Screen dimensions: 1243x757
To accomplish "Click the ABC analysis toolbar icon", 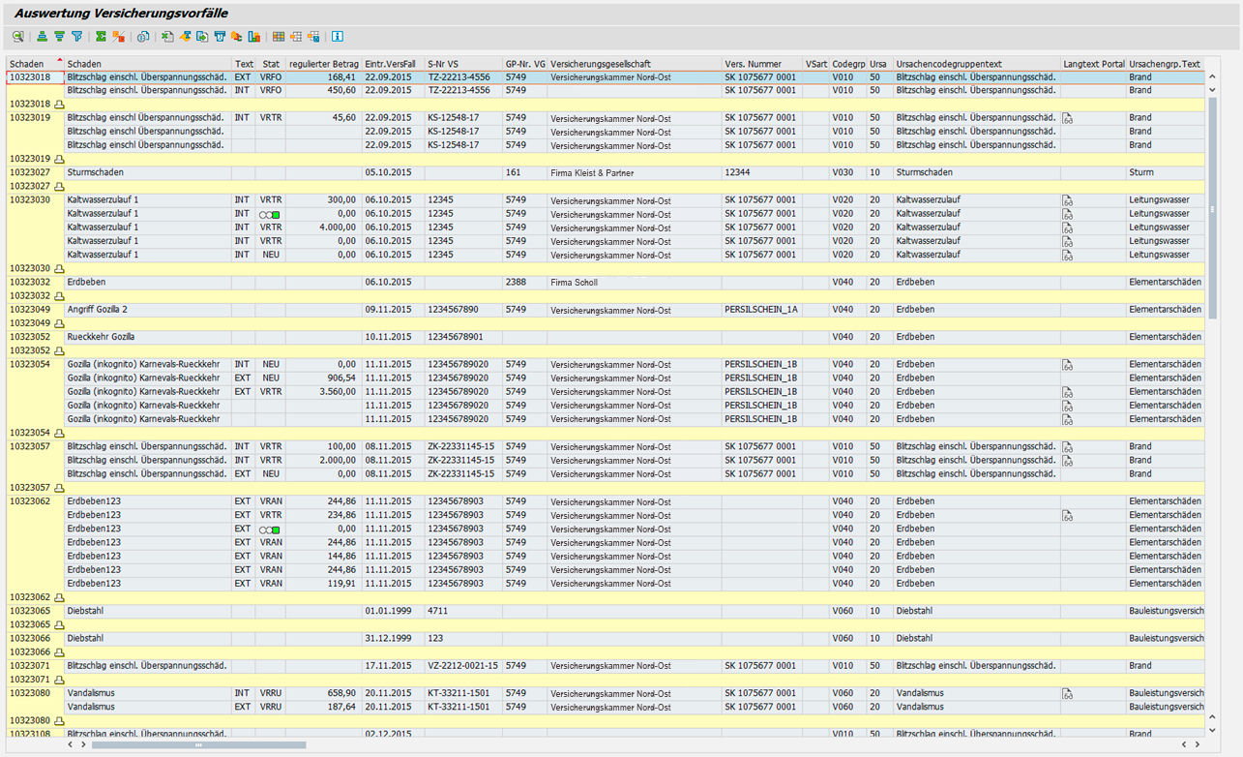I will [x=237, y=37].
